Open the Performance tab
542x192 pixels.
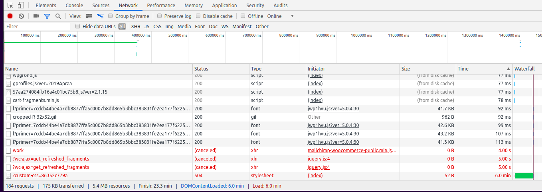[x=161, y=6]
